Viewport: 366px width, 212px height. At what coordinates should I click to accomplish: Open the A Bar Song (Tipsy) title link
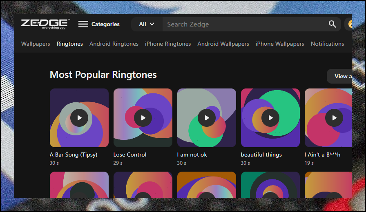73,155
